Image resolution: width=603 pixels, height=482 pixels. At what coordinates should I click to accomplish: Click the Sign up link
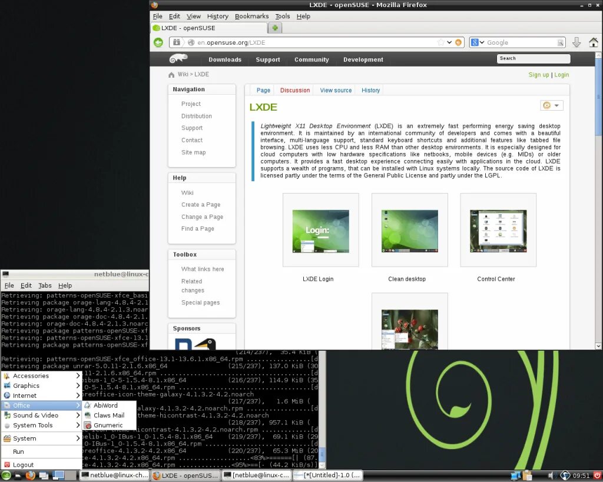click(538, 75)
